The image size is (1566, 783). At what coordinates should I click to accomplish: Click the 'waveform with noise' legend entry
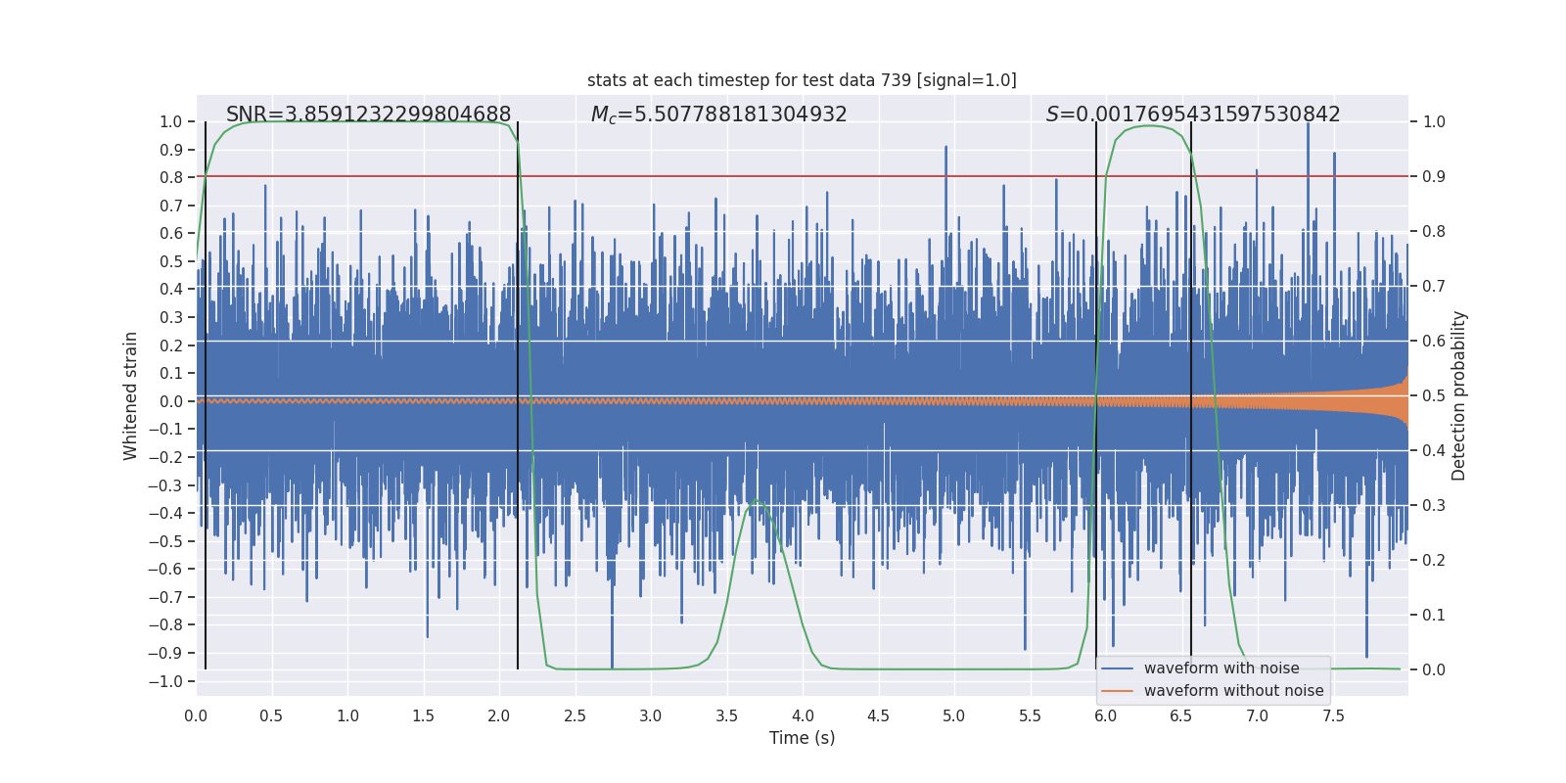[1221, 668]
